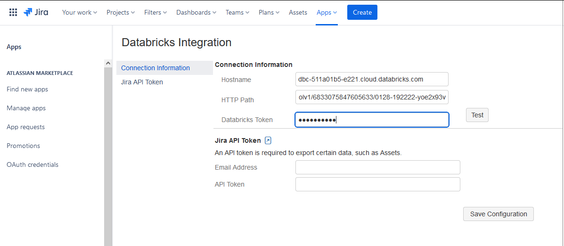Expand the Teams dropdown
This screenshot has height=246, width=564.
(237, 12)
